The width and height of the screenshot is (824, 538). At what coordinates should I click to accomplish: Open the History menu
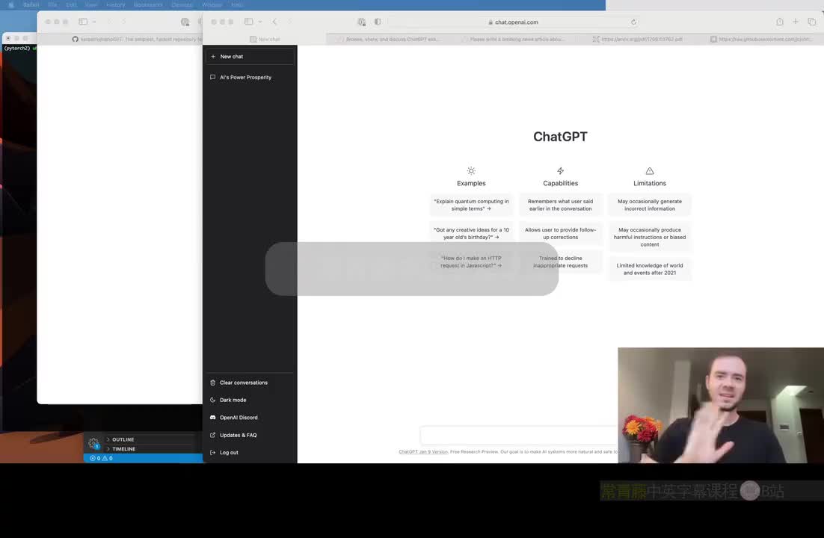coord(116,4)
